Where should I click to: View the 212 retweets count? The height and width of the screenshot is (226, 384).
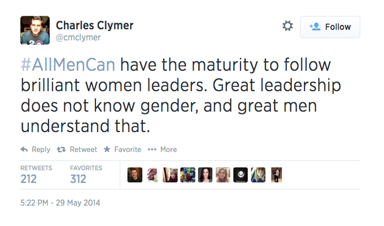pos(29,179)
